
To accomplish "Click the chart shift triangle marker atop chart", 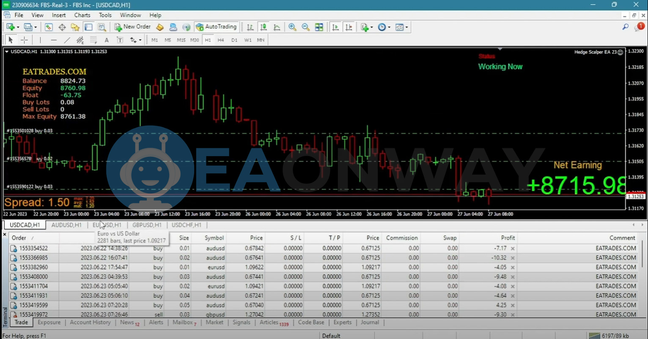I will pyautogui.click(x=500, y=49).
